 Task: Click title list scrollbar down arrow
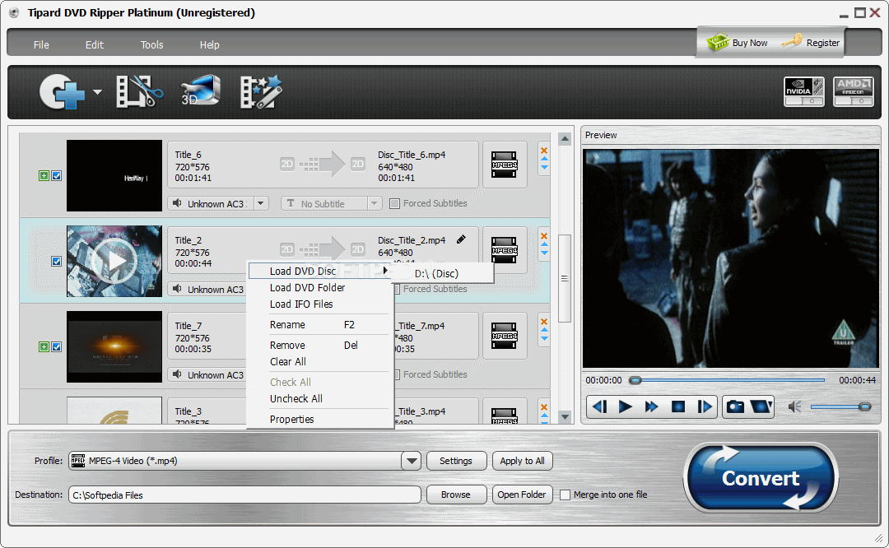(565, 416)
